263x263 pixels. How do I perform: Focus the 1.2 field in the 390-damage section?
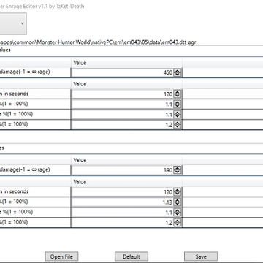point(122,223)
